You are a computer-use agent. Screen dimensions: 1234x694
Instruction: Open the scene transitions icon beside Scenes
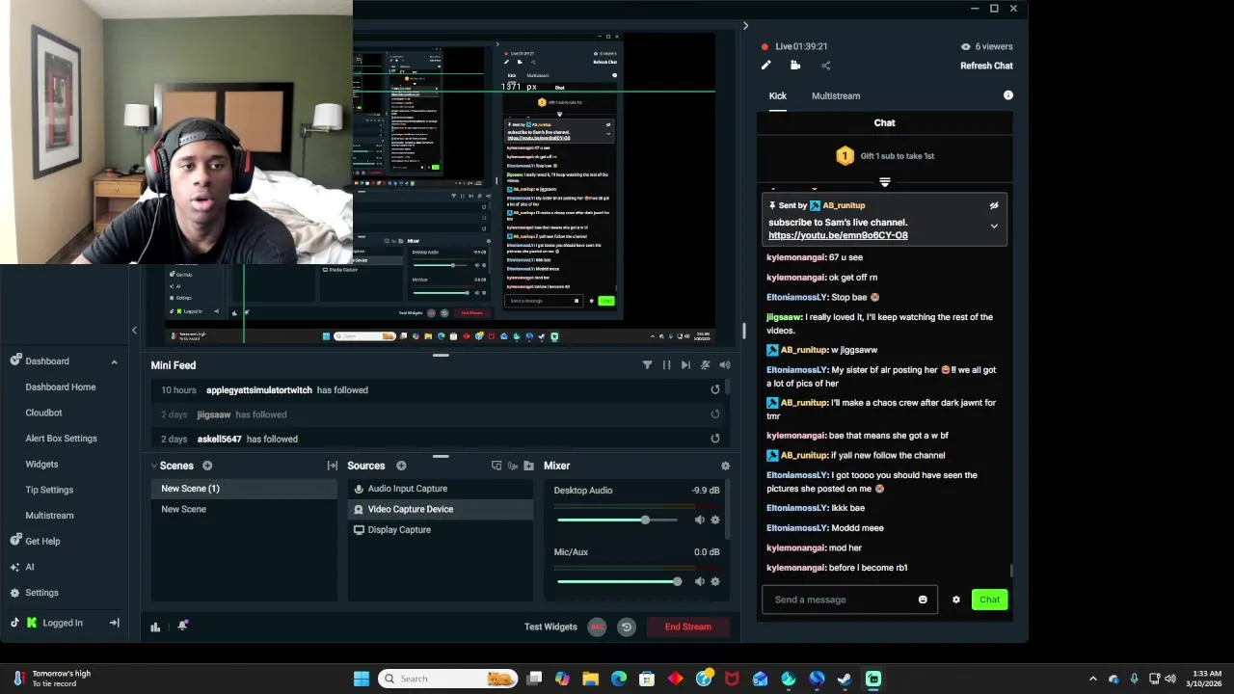(x=333, y=466)
